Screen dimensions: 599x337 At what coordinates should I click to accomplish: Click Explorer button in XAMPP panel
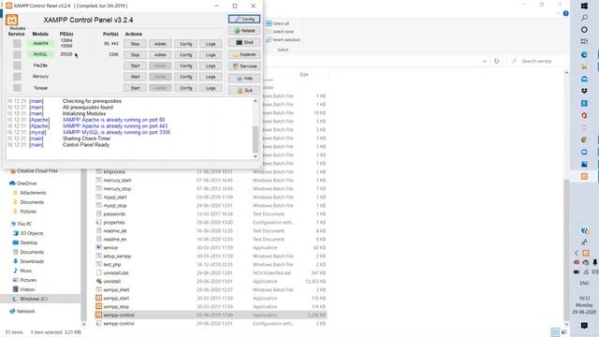coord(244,54)
